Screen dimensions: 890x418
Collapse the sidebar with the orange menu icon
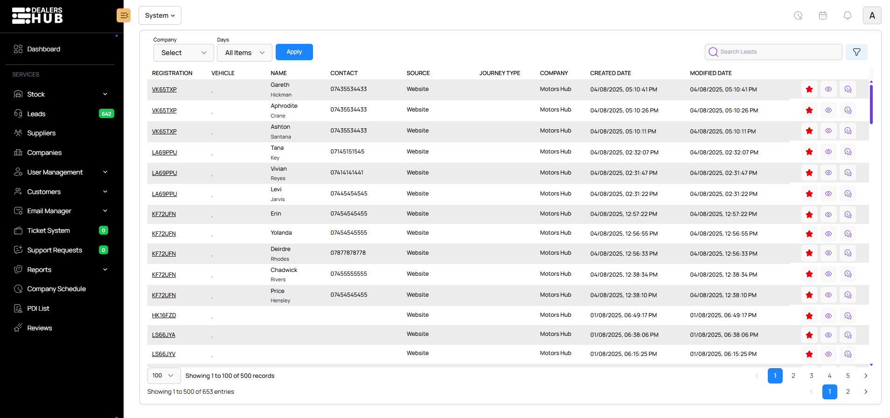pos(124,15)
